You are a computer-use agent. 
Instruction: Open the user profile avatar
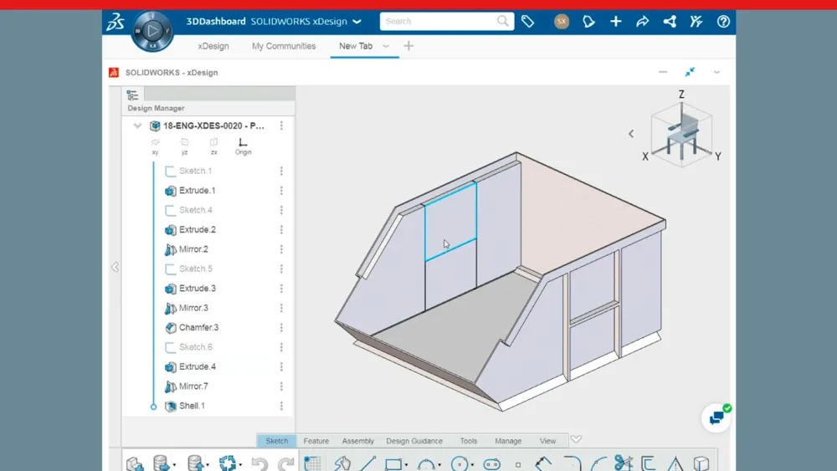561,22
